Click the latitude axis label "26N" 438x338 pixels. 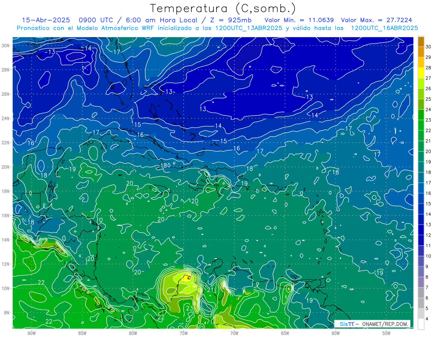(5, 94)
